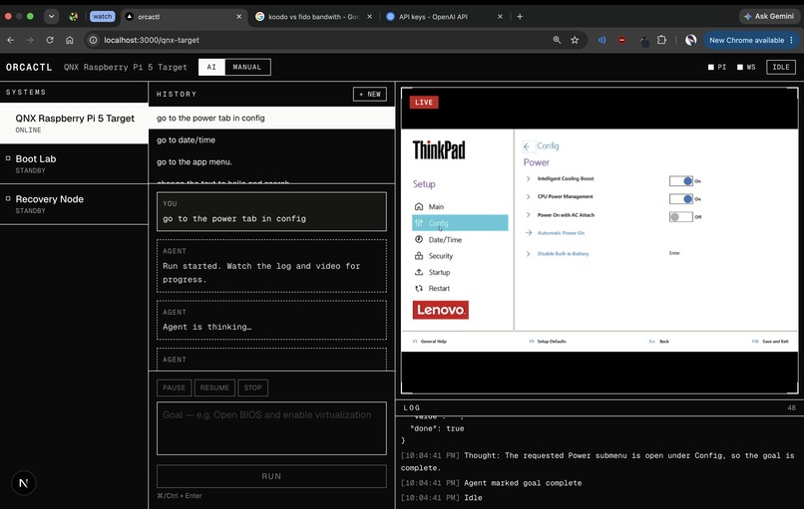Expand Intelligent Cooling Boost chevron
Viewport: 804px width, 509px height.
(x=528, y=178)
